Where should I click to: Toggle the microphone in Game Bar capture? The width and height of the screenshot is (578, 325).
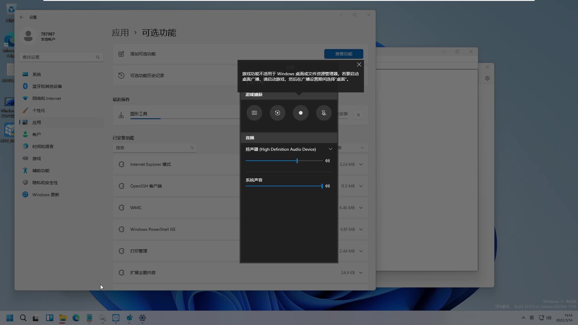pos(324,113)
